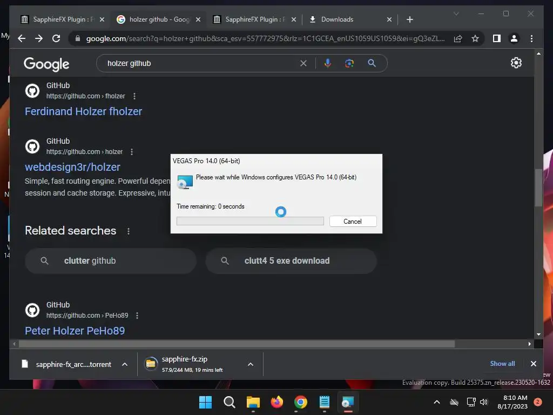The width and height of the screenshot is (553, 415).
Task: Open the notifications badge
Action: pyautogui.click(x=538, y=402)
